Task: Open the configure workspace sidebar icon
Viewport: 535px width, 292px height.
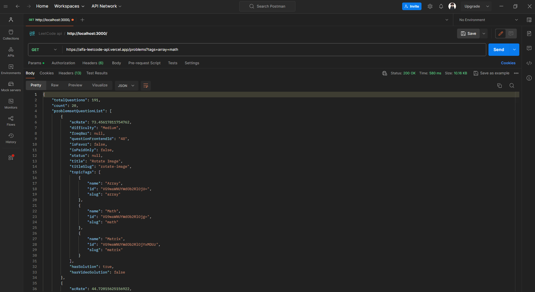Action: [x=11, y=158]
